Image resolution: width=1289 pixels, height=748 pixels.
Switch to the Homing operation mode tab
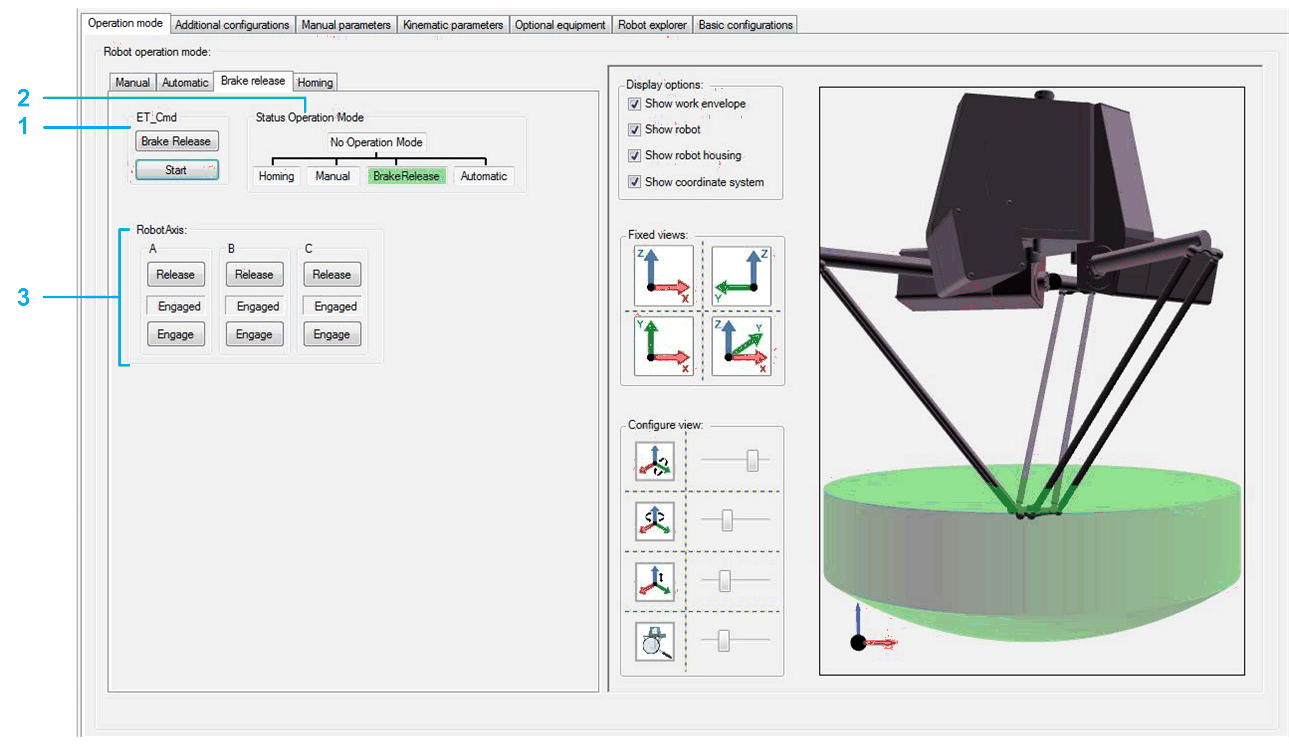(315, 82)
